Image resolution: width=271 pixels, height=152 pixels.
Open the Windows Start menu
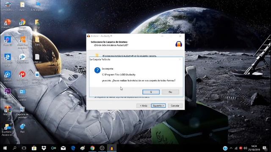pyautogui.click(x=5, y=148)
